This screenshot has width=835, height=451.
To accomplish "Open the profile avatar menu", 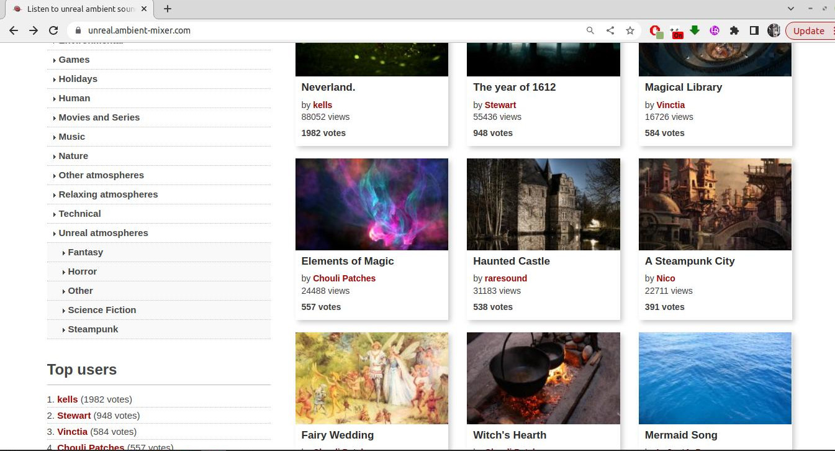I will coord(774,30).
